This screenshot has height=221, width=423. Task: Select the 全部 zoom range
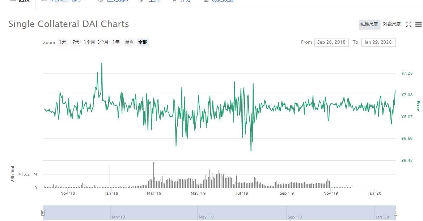click(x=143, y=42)
